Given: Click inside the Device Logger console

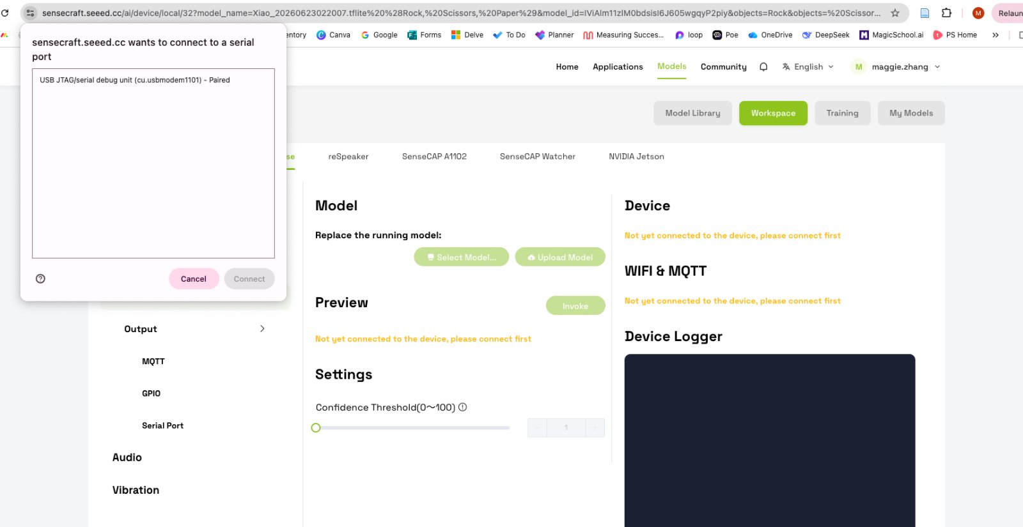Looking at the screenshot, I should [x=770, y=441].
